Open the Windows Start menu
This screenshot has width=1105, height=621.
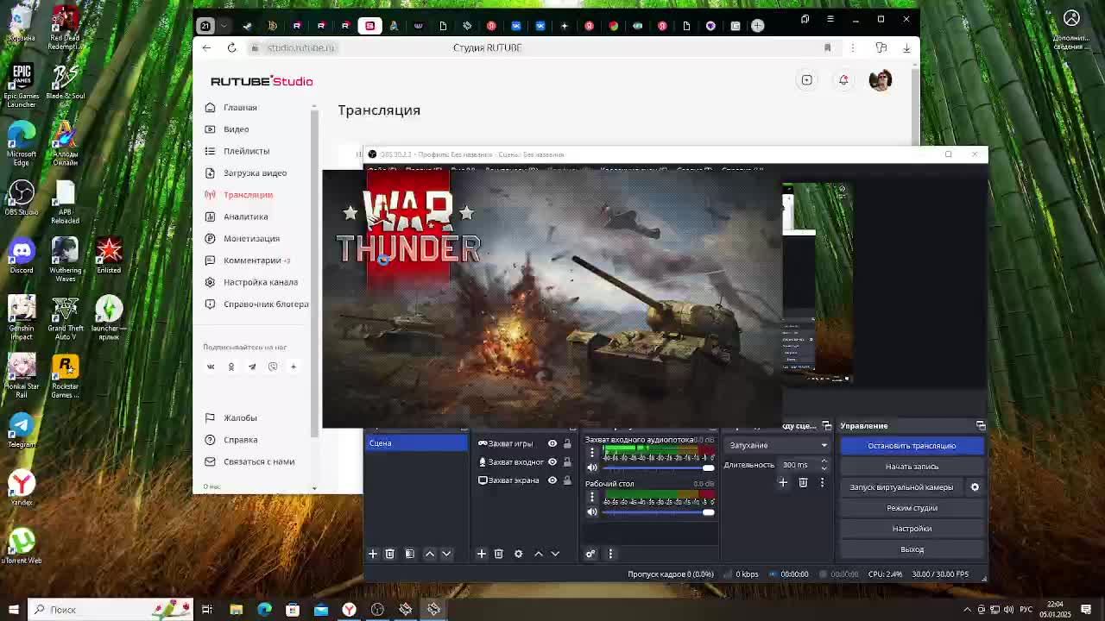pyautogui.click(x=13, y=610)
